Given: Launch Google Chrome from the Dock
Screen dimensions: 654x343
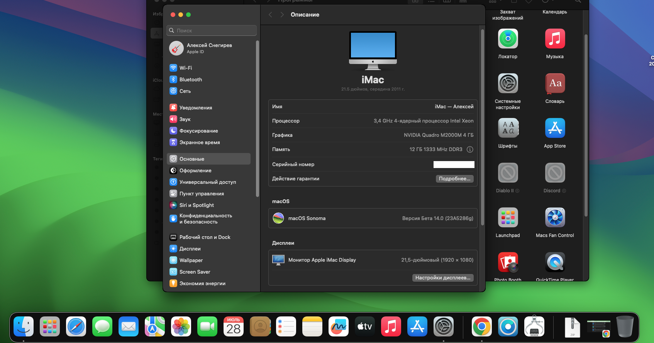Looking at the screenshot, I should coord(482,326).
